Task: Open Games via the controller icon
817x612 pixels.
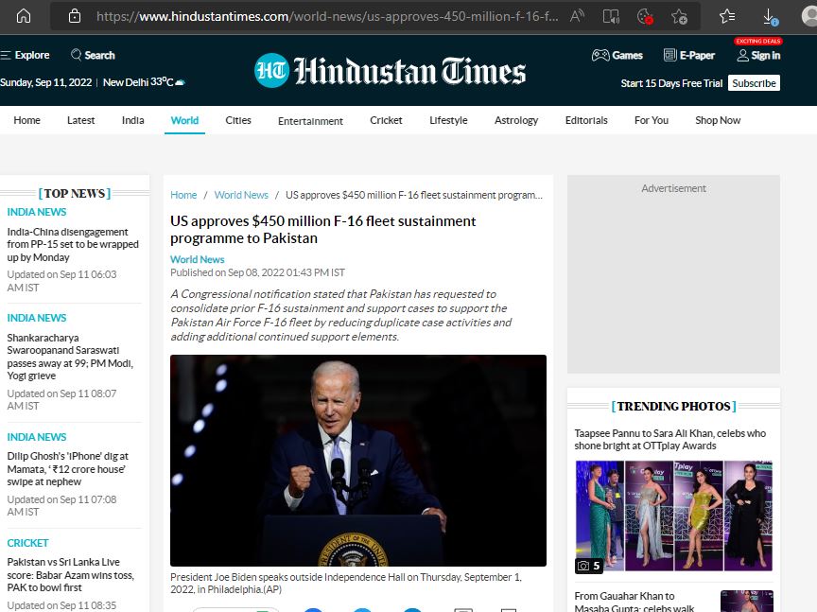Action: point(600,55)
